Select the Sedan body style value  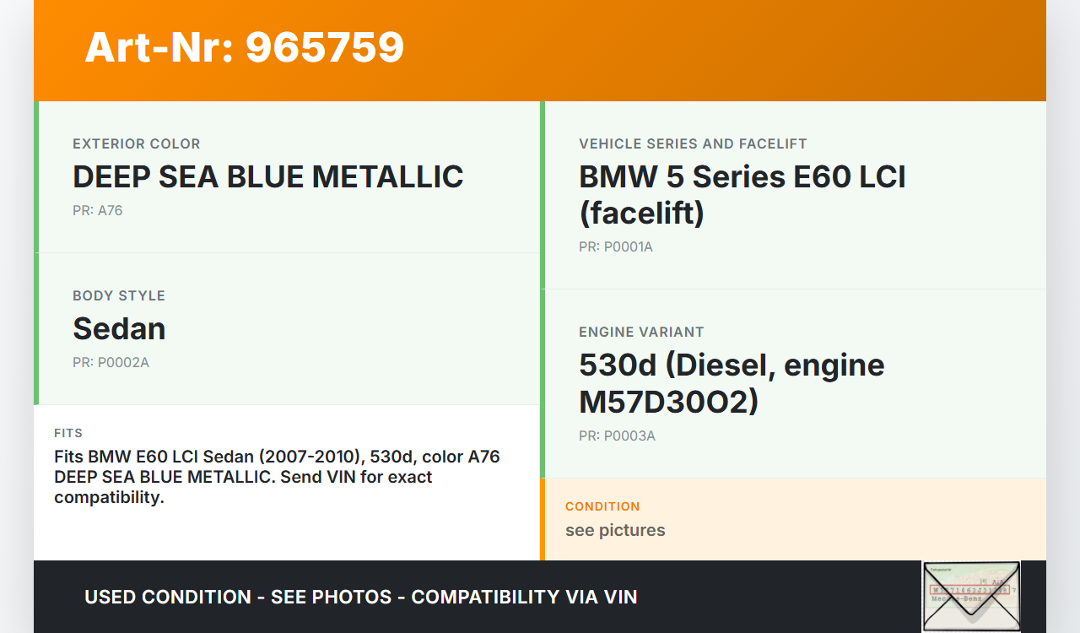pos(119,329)
